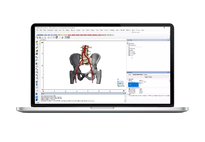Screen dimensions: 205x142
Task: Expand the Spine node in Object Tree
Action: pyautogui.click(x=128, y=50)
